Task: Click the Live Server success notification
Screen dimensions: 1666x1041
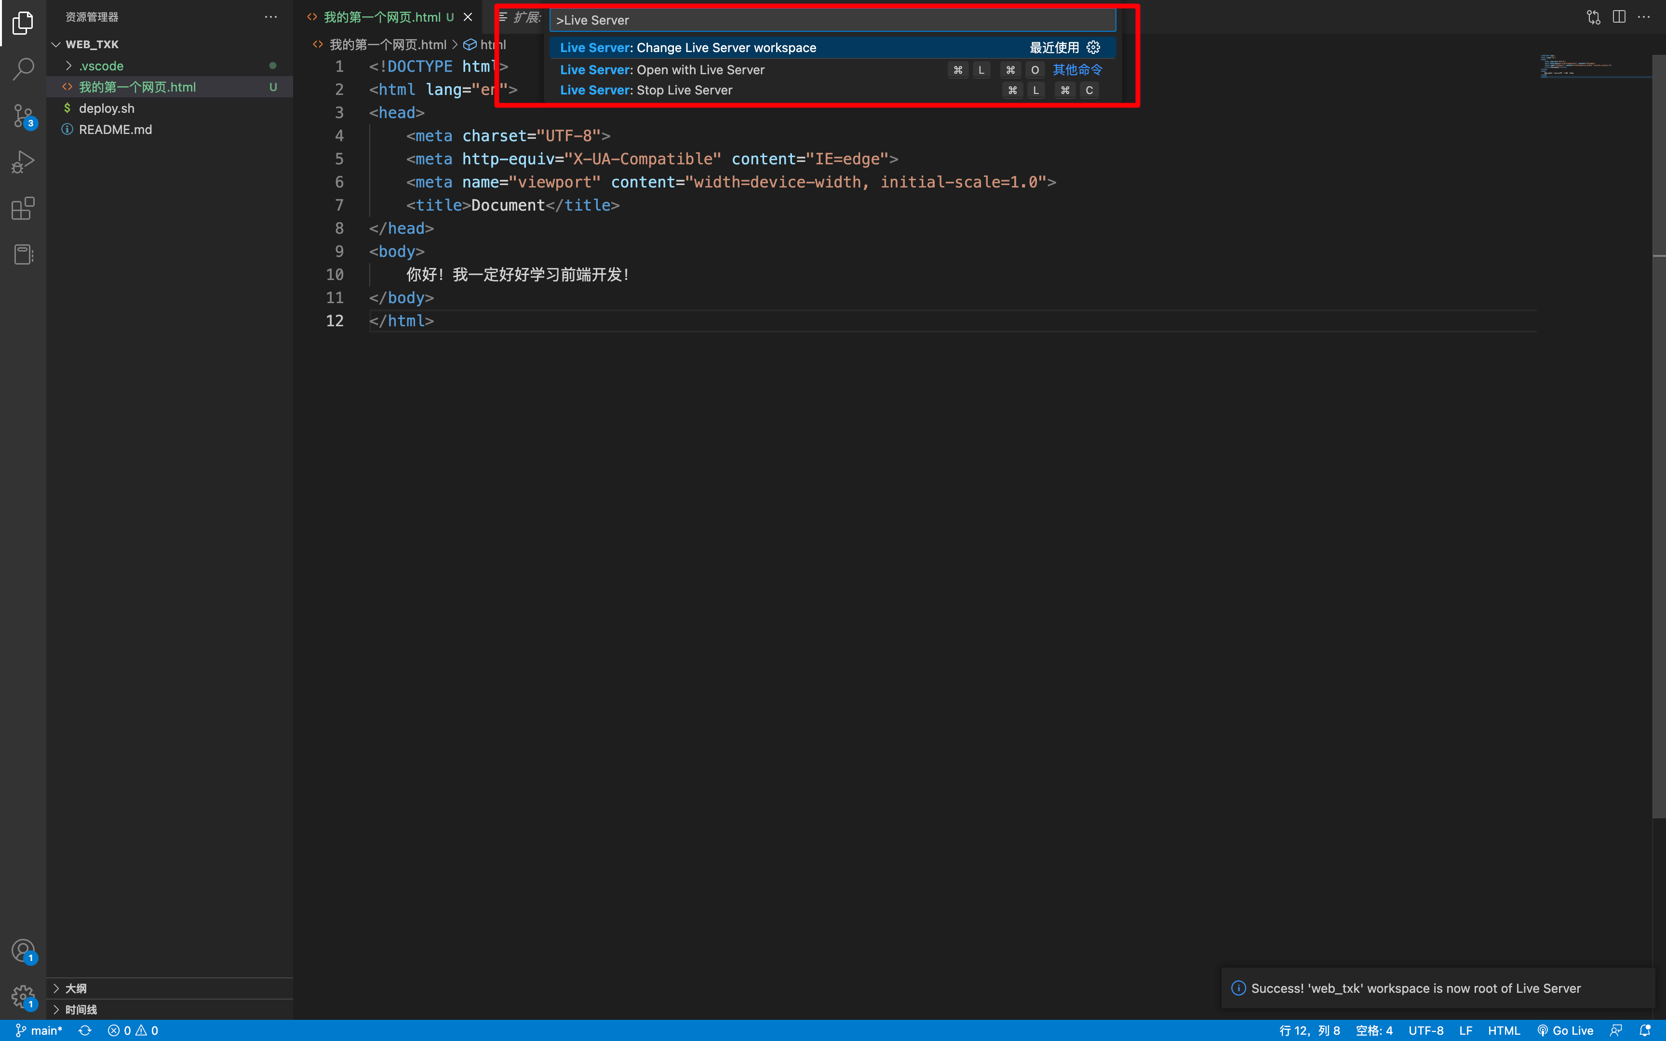Action: pos(1438,988)
